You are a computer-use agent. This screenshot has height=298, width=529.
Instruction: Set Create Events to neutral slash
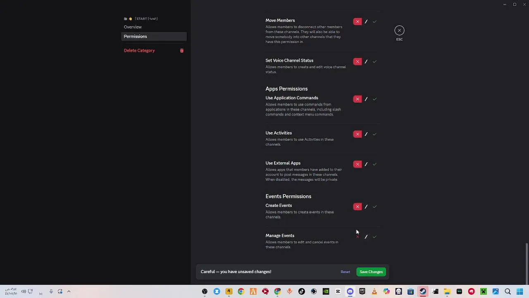(366, 207)
